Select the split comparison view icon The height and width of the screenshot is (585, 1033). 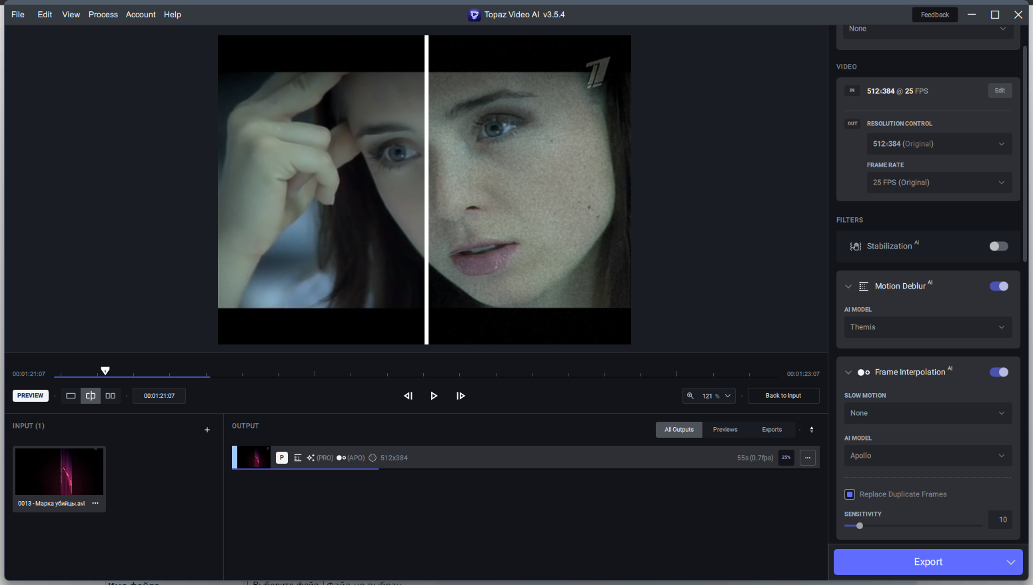coord(91,395)
